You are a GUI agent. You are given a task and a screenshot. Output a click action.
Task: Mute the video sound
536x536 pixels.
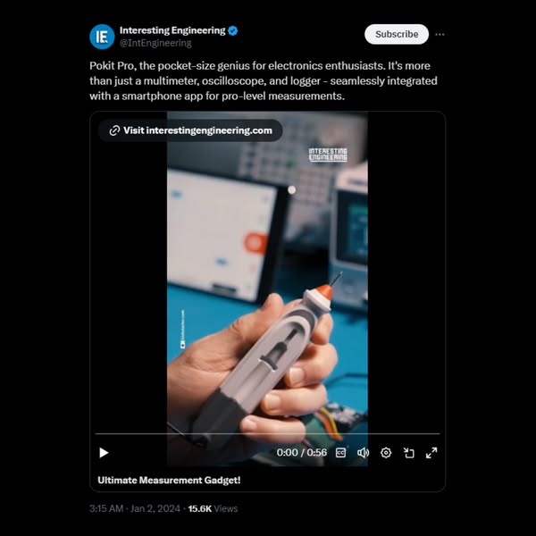point(363,453)
